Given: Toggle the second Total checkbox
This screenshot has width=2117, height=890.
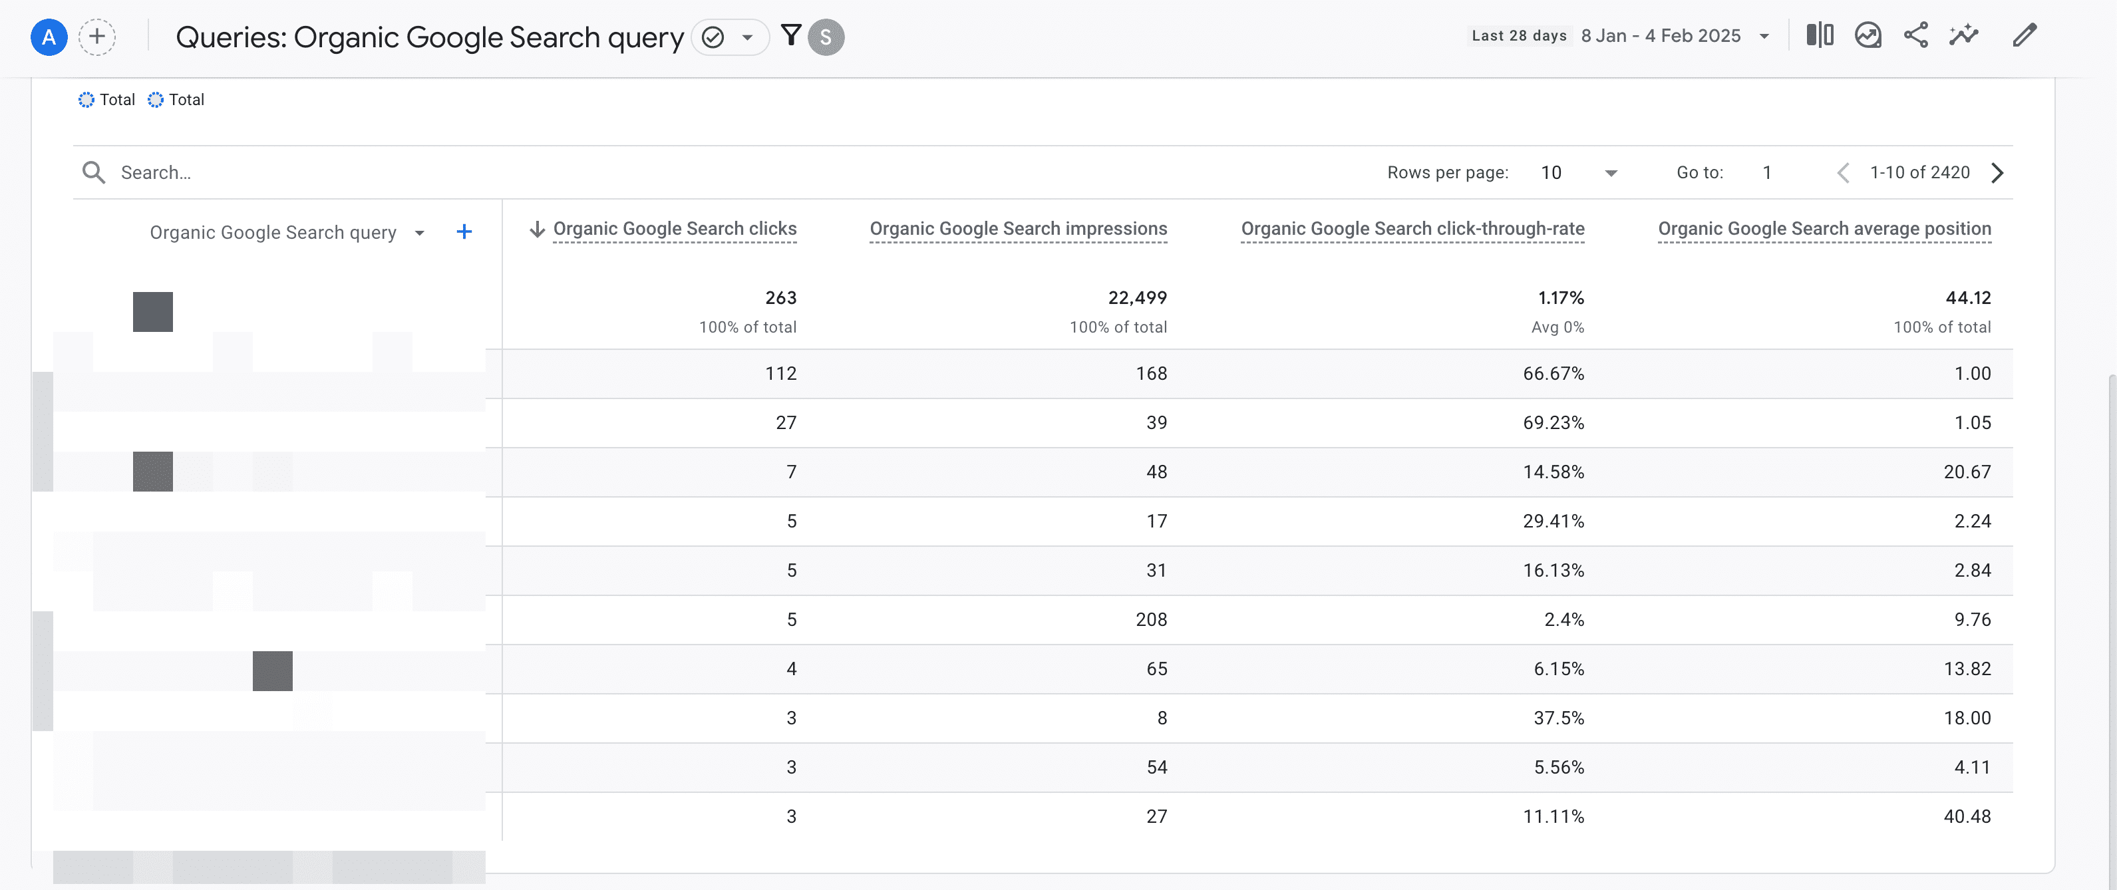Looking at the screenshot, I should tap(156, 97).
